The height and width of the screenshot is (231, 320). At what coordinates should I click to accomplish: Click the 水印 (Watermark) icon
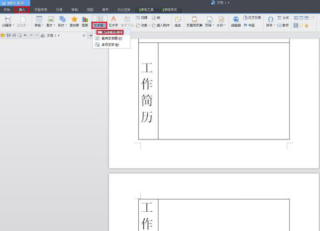[x=221, y=19]
